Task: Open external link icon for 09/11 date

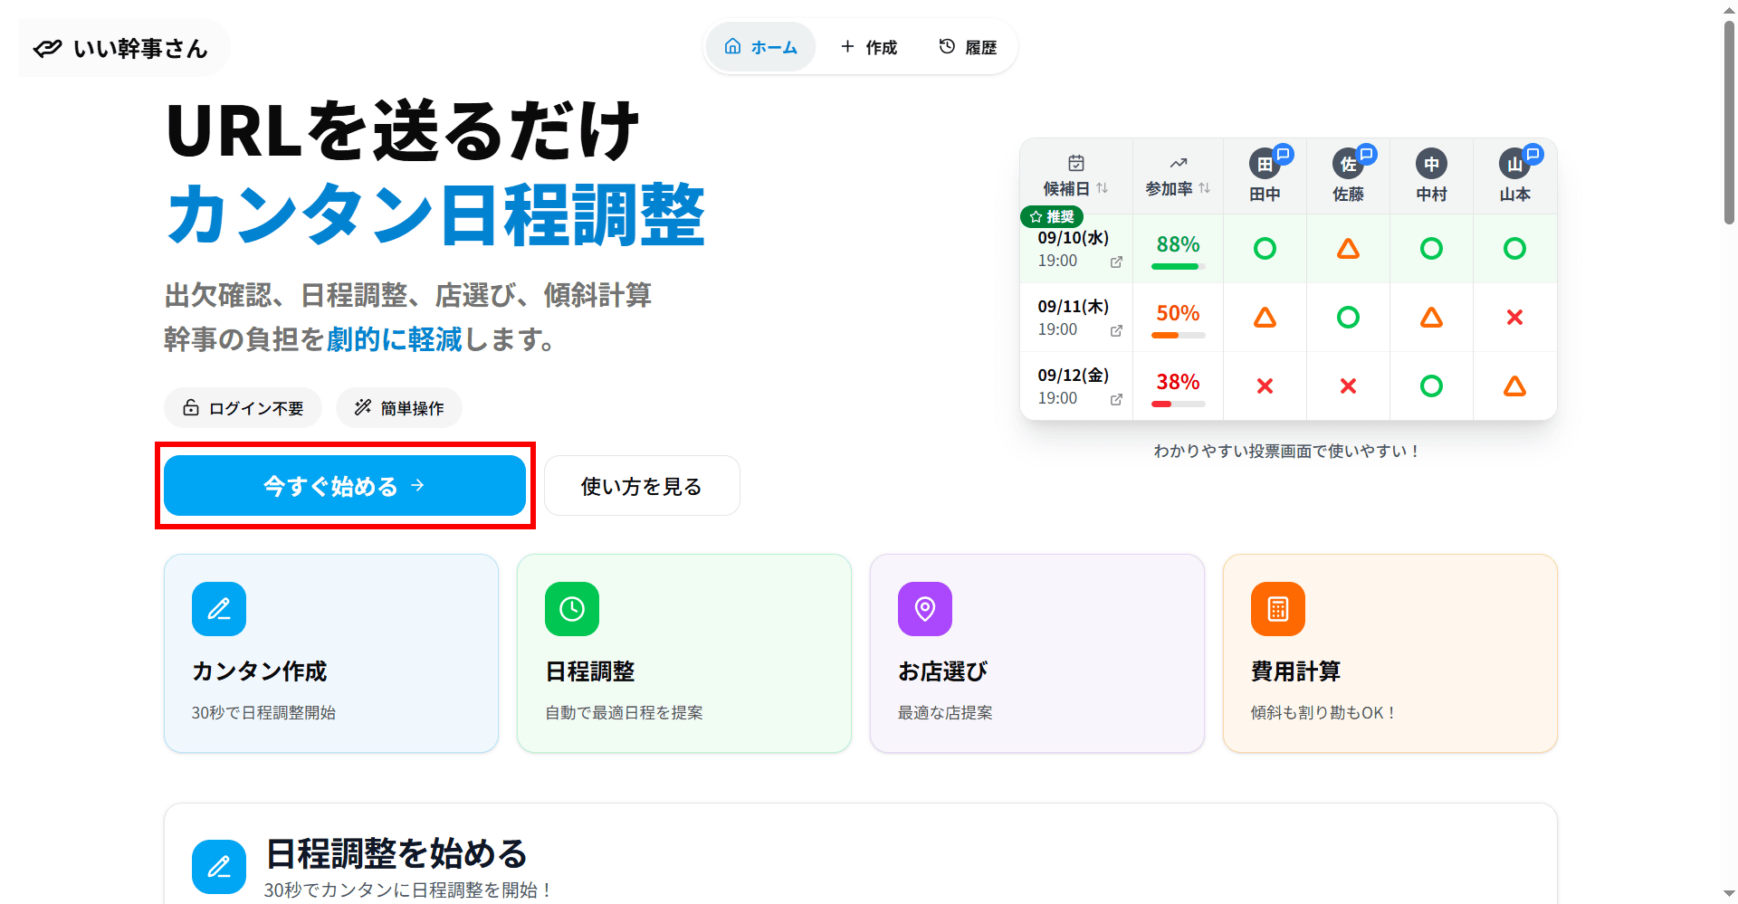Action: point(1116,330)
